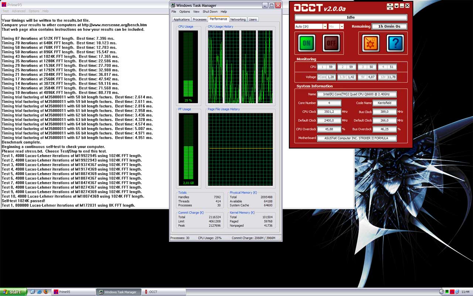
Task: Open OCCT's blue question mark help icon
Action: pos(395,43)
